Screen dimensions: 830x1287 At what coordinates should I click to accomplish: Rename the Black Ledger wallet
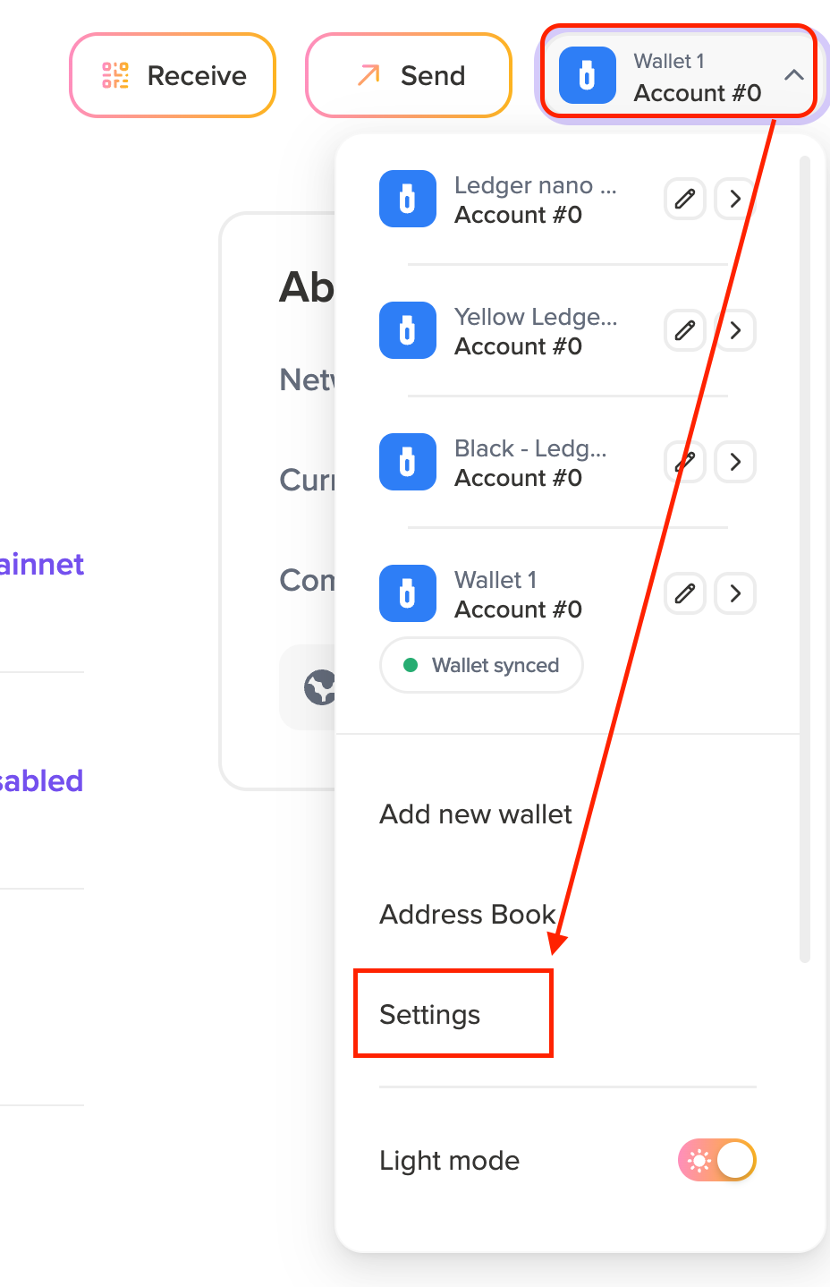point(685,462)
